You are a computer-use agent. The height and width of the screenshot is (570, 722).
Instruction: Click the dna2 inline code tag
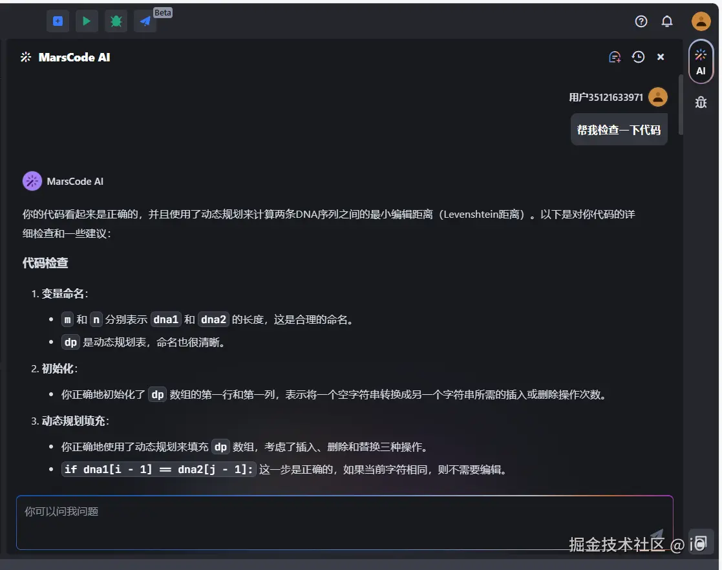pos(214,319)
